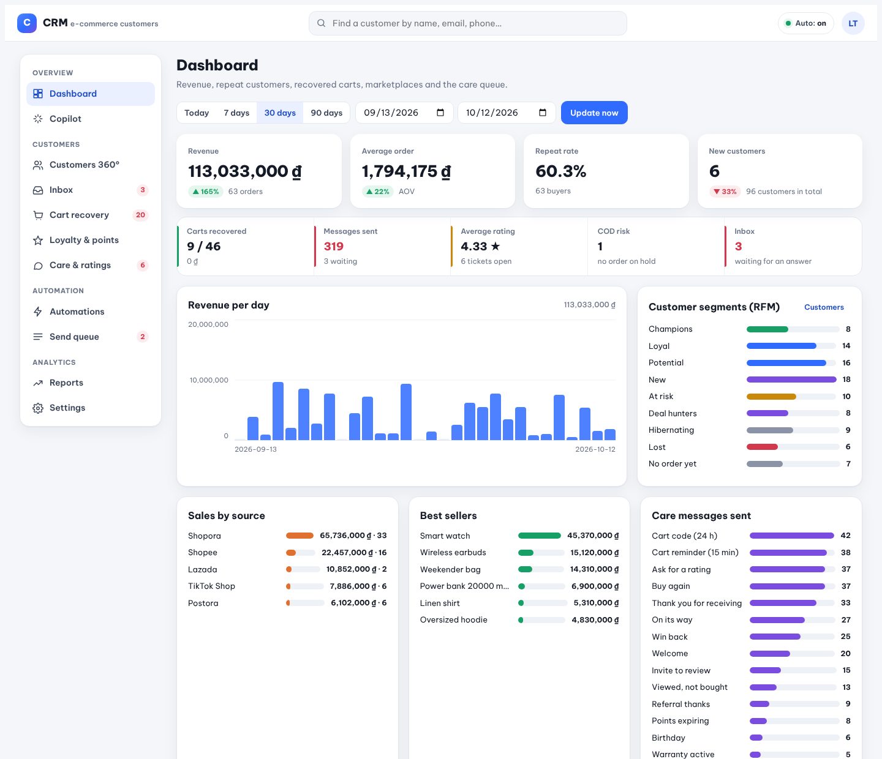
Task: Click the Messages sent 319 value
Action: (x=334, y=247)
